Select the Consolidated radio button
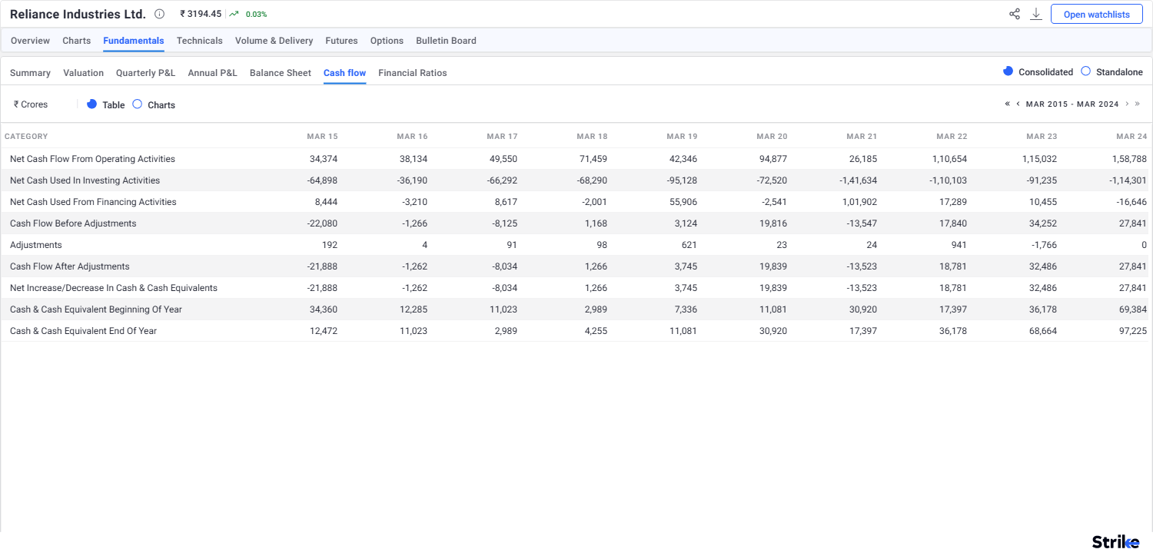This screenshot has height=559, width=1153. click(1008, 71)
